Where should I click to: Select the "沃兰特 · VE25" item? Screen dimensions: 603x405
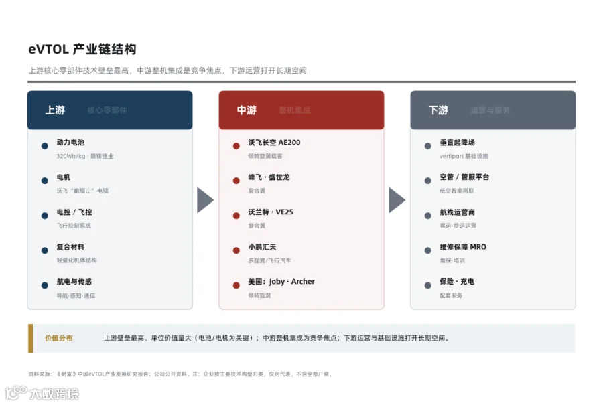[271, 212]
